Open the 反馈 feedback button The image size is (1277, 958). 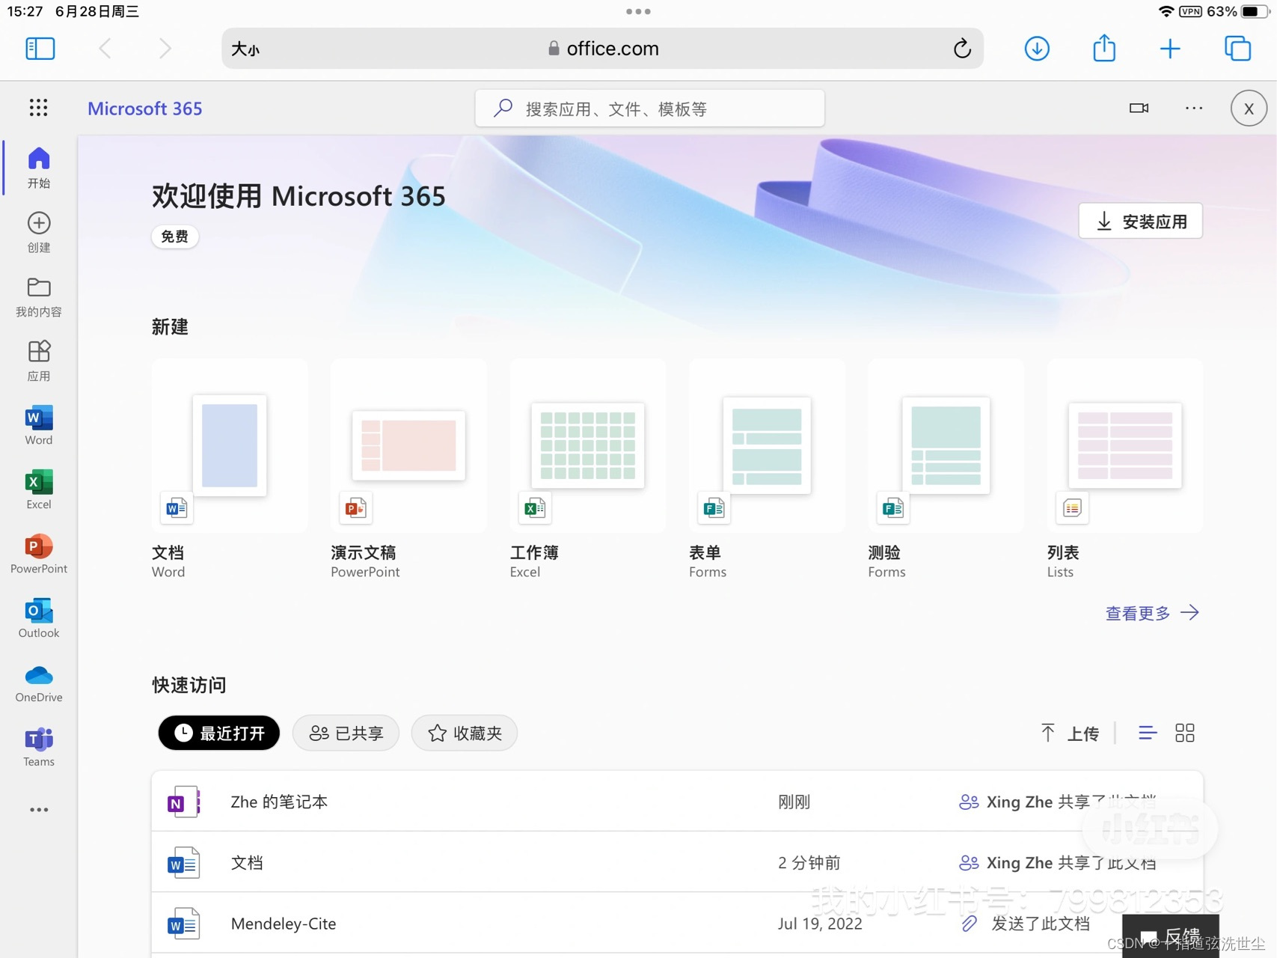coord(1171,936)
